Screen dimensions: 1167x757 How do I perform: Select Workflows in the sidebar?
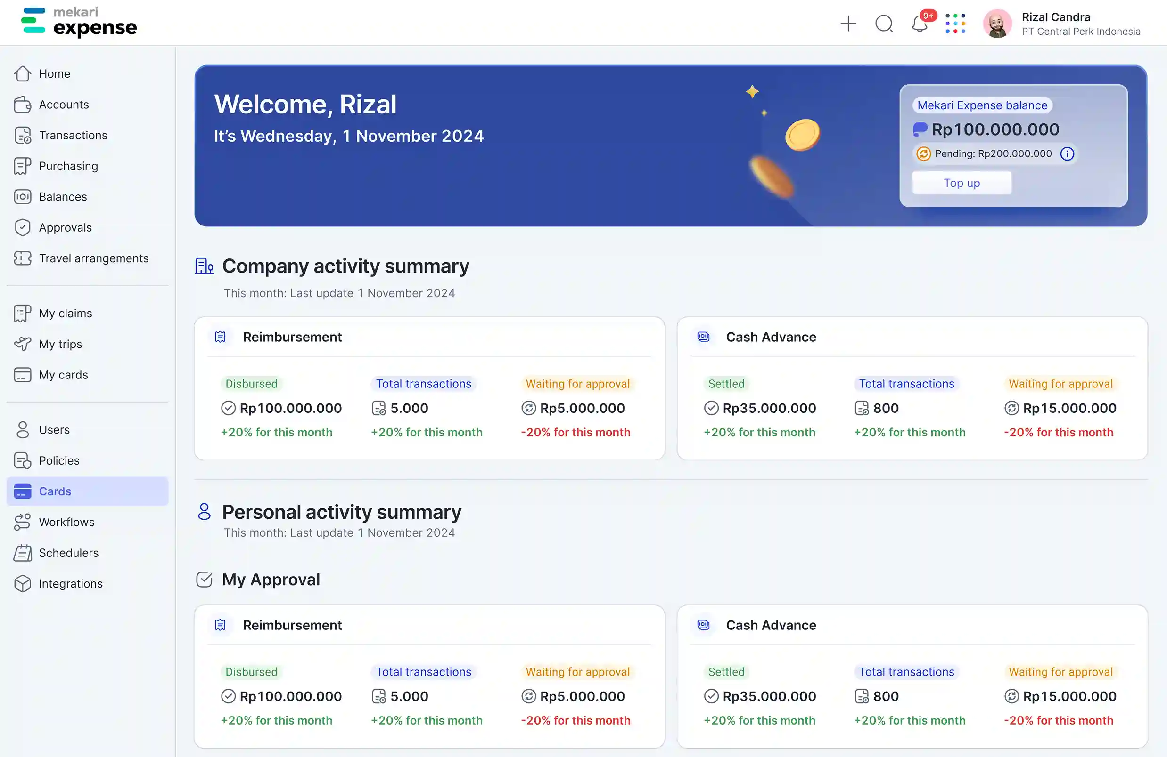66,522
